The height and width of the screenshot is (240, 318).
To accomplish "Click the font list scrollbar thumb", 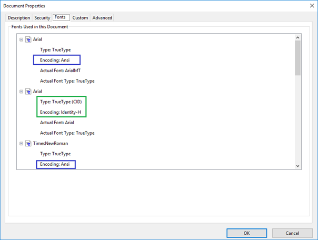I will pos(298,58).
